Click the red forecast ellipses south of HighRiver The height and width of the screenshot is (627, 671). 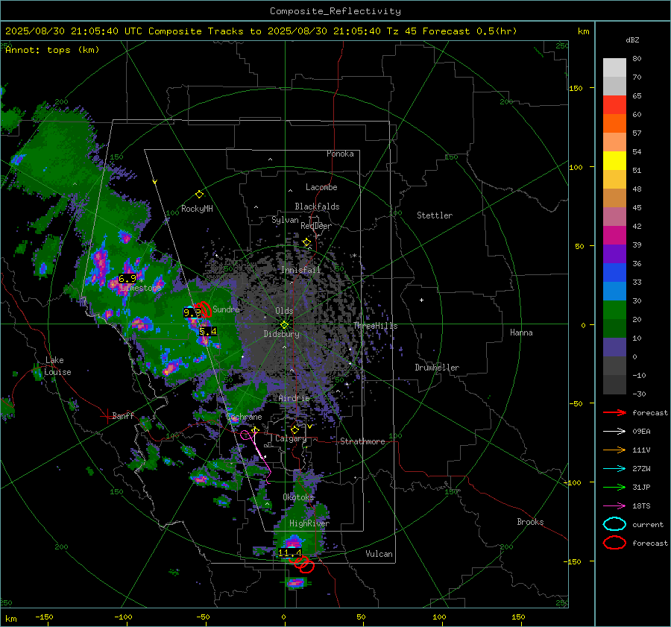[x=303, y=564]
